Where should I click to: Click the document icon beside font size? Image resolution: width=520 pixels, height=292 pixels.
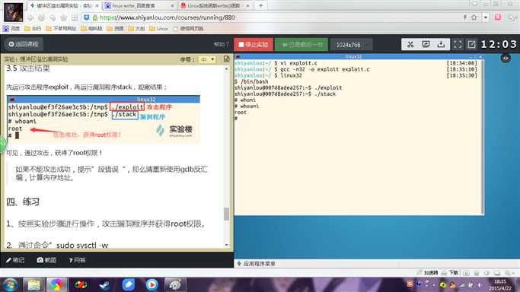(x=227, y=59)
